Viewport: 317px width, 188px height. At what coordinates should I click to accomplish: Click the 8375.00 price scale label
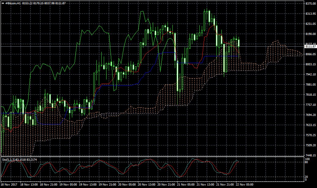(x=310, y=4)
